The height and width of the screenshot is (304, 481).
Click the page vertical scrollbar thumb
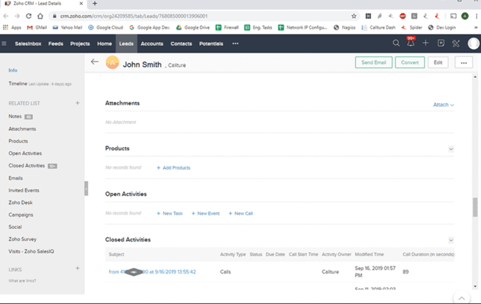pyautogui.click(x=475, y=207)
